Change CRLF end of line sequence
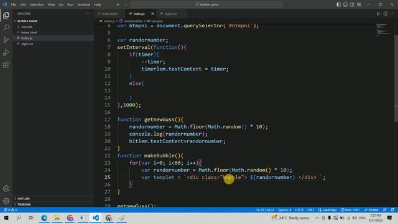The width and height of the screenshot is (398, 223). [x=311, y=210]
